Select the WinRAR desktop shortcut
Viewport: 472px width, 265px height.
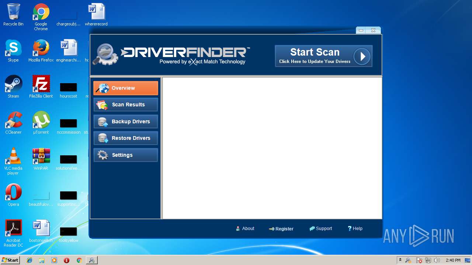pos(41,159)
